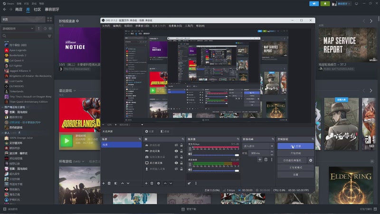Decrease transition duration with down stepper
Image resolution: width=380 pixels, height=214 pixels.
[x=272, y=155]
